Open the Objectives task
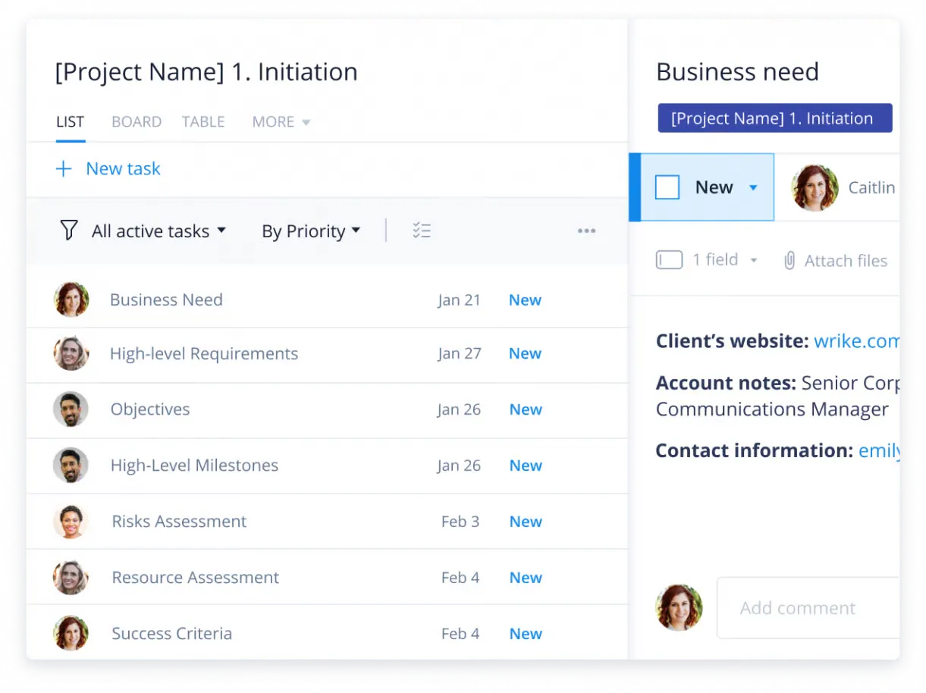The image size is (926, 693). click(150, 409)
